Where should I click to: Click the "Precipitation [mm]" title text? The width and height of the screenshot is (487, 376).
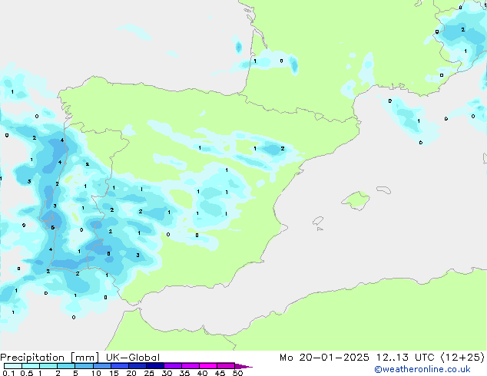click(x=50, y=358)
